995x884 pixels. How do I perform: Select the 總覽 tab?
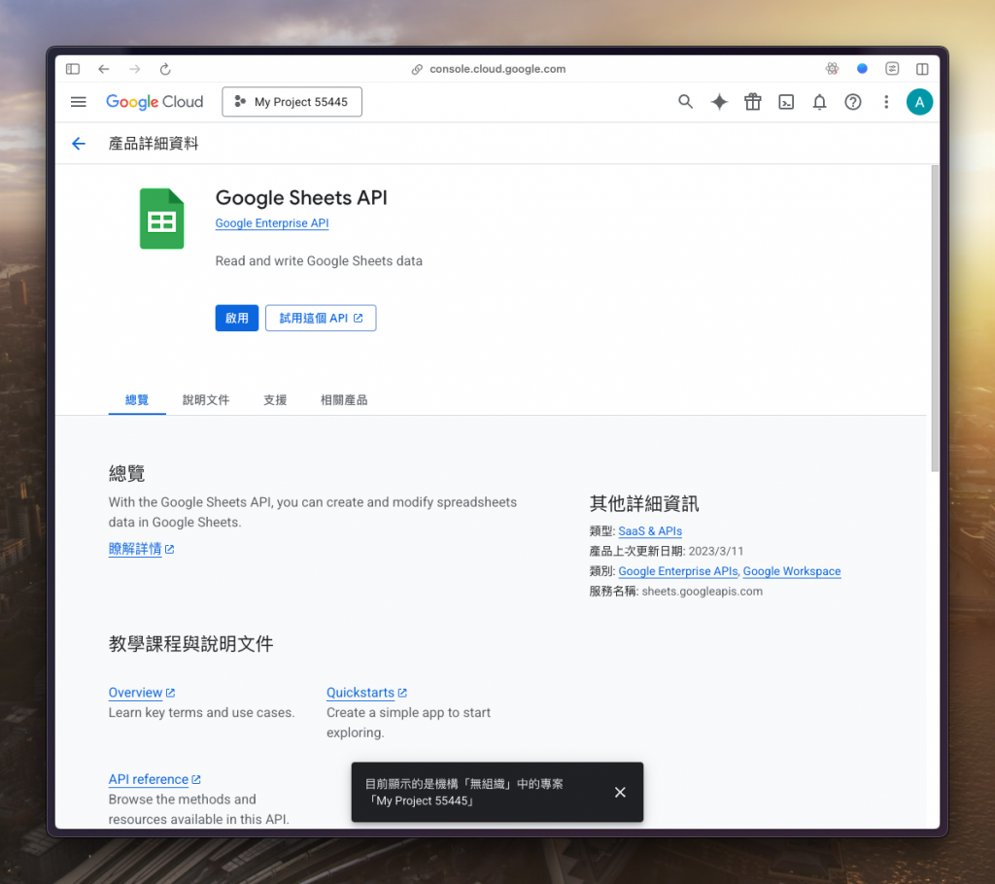click(x=137, y=400)
